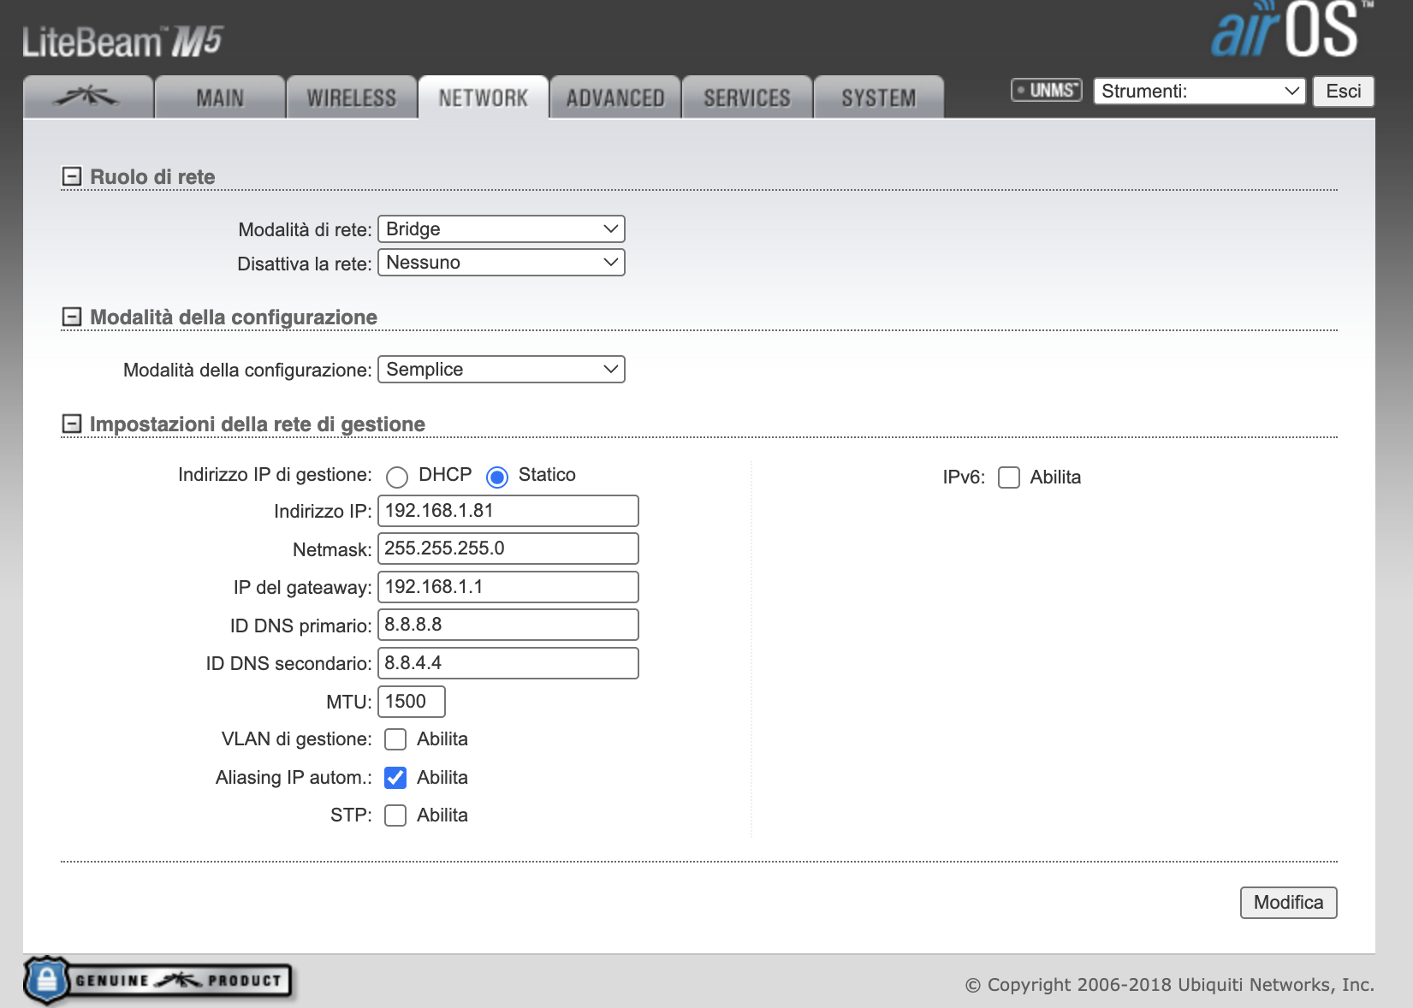Open the Strumenti tools dropdown
This screenshot has width=1413, height=1008.
(1199, 92)
